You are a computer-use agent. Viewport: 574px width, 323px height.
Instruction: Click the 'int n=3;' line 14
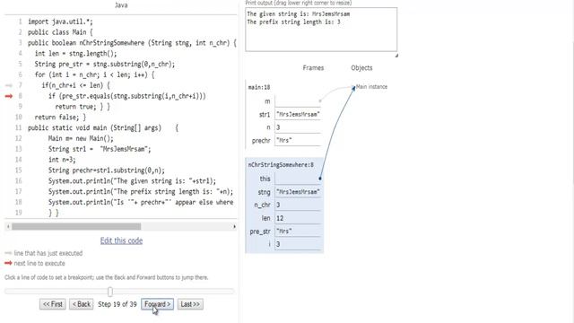pos(62,160)
